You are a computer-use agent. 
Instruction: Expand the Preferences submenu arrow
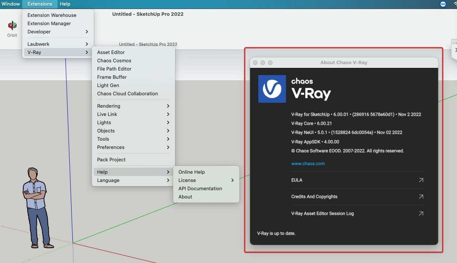[x=168, y=147]
